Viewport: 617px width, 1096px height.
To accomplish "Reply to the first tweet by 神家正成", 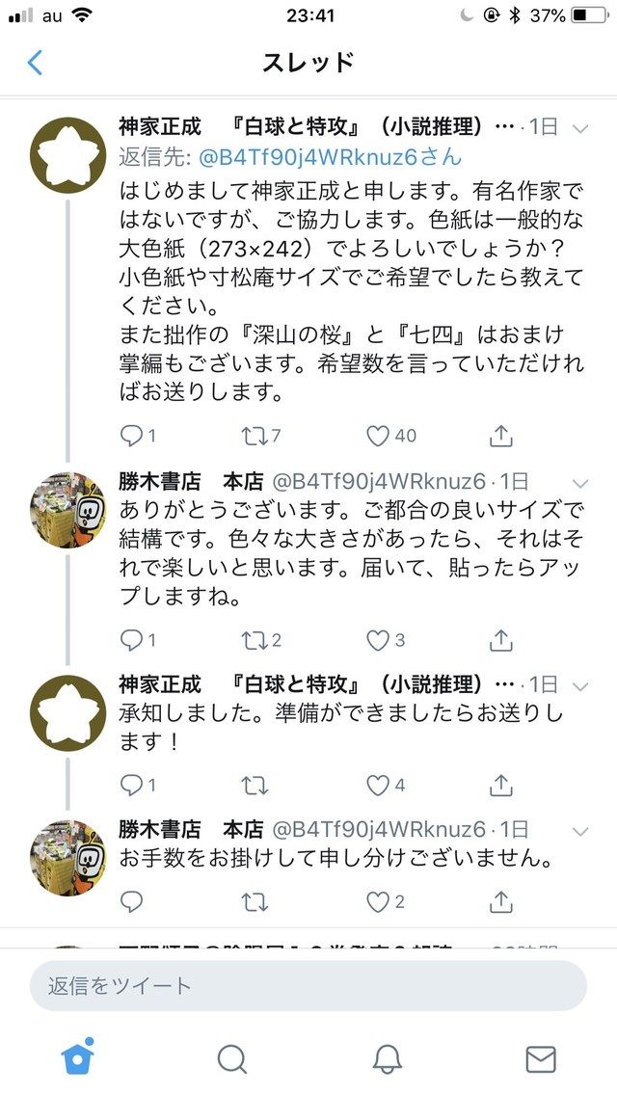I will 131,436.
